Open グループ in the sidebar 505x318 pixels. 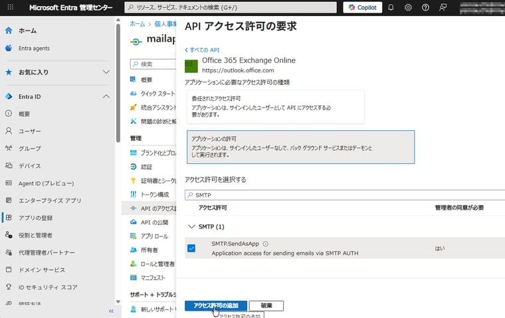pyautogui.click(x=30, y=149)
